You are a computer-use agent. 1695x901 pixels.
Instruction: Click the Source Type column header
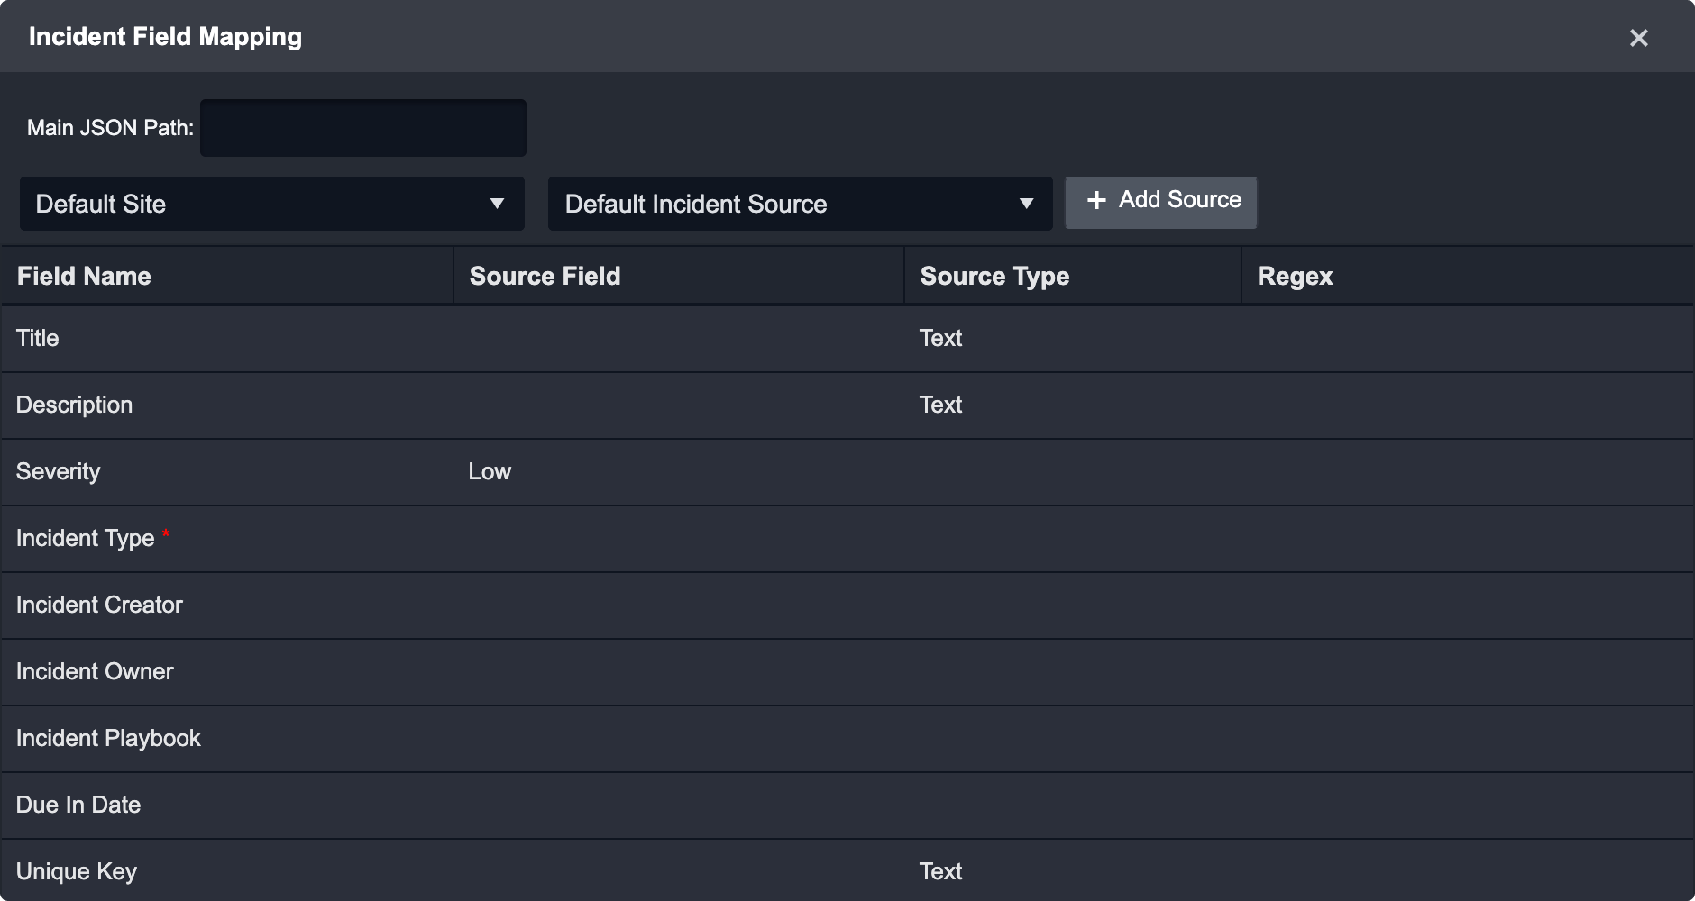pos(994,276)
